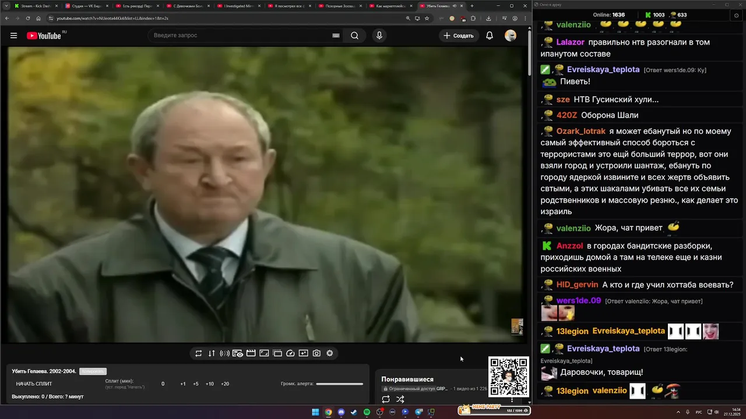Bookmark this page with the star
Image resolution: width=746 pixels, height=419 pixels.
(x=427, y=18)
